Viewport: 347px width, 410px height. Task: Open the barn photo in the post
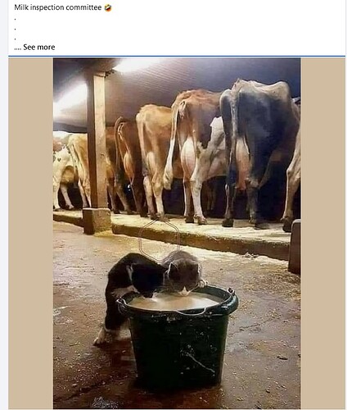tap(177, 233)
